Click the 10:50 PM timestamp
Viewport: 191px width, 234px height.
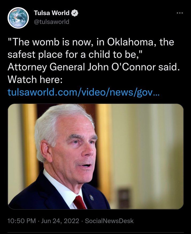(x=22, y=221)
